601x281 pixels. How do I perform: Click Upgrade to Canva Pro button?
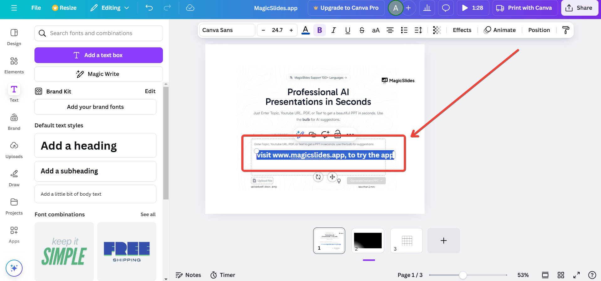(x=346, y=8)
